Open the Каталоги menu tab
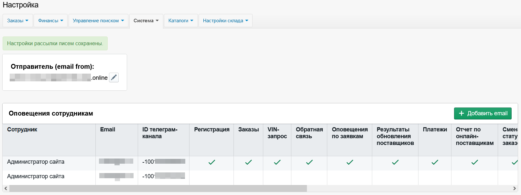521x195 pixels. pyautogui.click(x=181, y=21)
